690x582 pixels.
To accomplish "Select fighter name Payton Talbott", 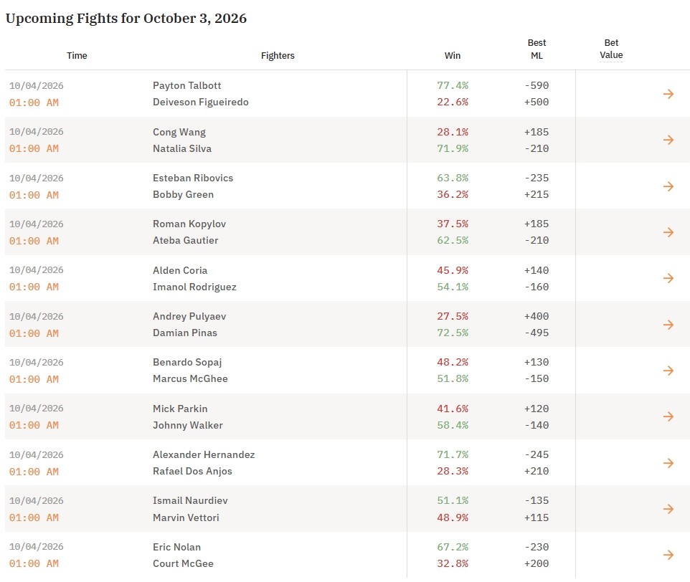I will coord(186,85).
